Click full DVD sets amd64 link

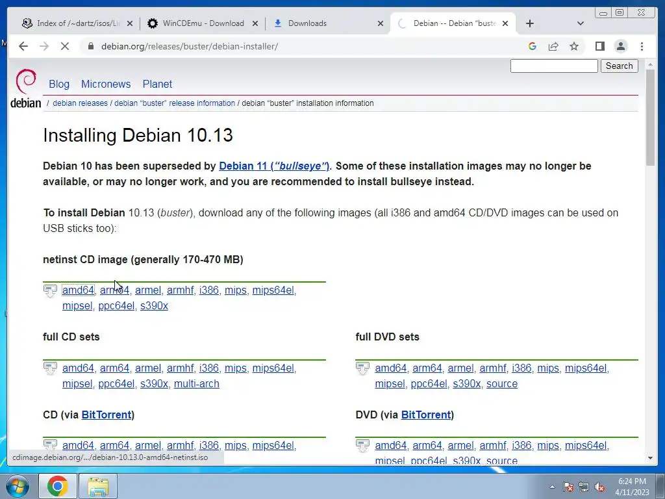[390, 368]
